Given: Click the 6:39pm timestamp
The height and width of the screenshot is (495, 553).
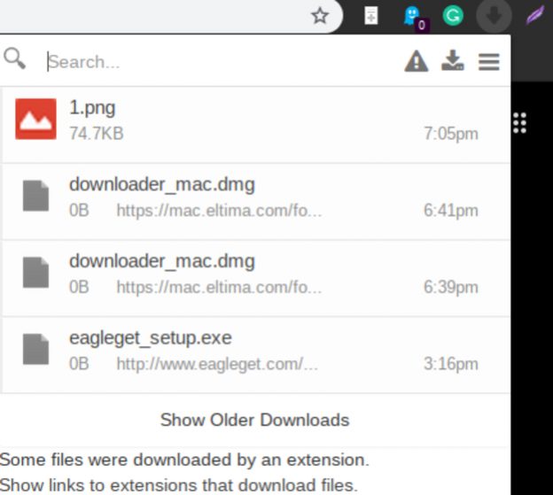Looking at the screenshot, I should (451, 288).
